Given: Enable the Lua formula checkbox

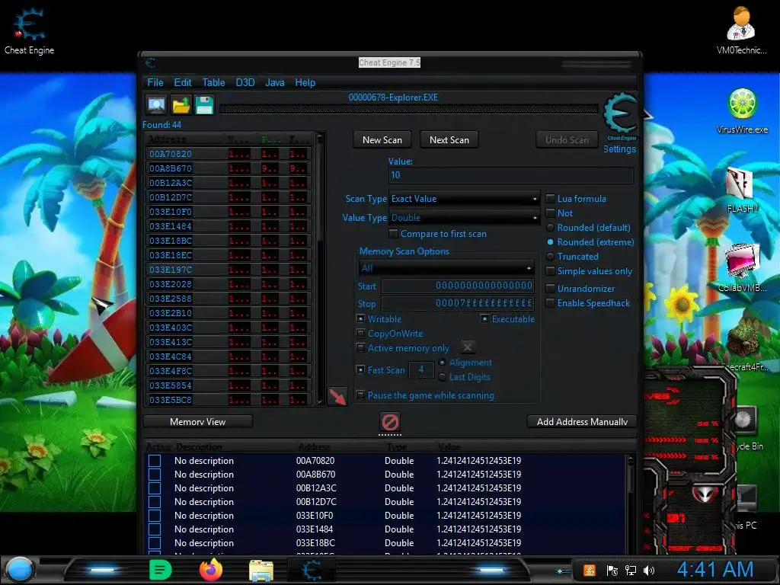Looking at the screenshot, I should 550,199.
